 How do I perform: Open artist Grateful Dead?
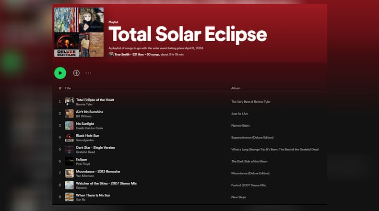[x=85, y=152]
